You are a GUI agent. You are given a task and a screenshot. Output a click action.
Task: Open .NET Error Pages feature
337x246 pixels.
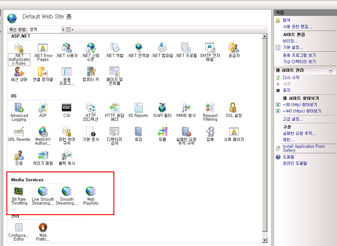coord(43,52)
